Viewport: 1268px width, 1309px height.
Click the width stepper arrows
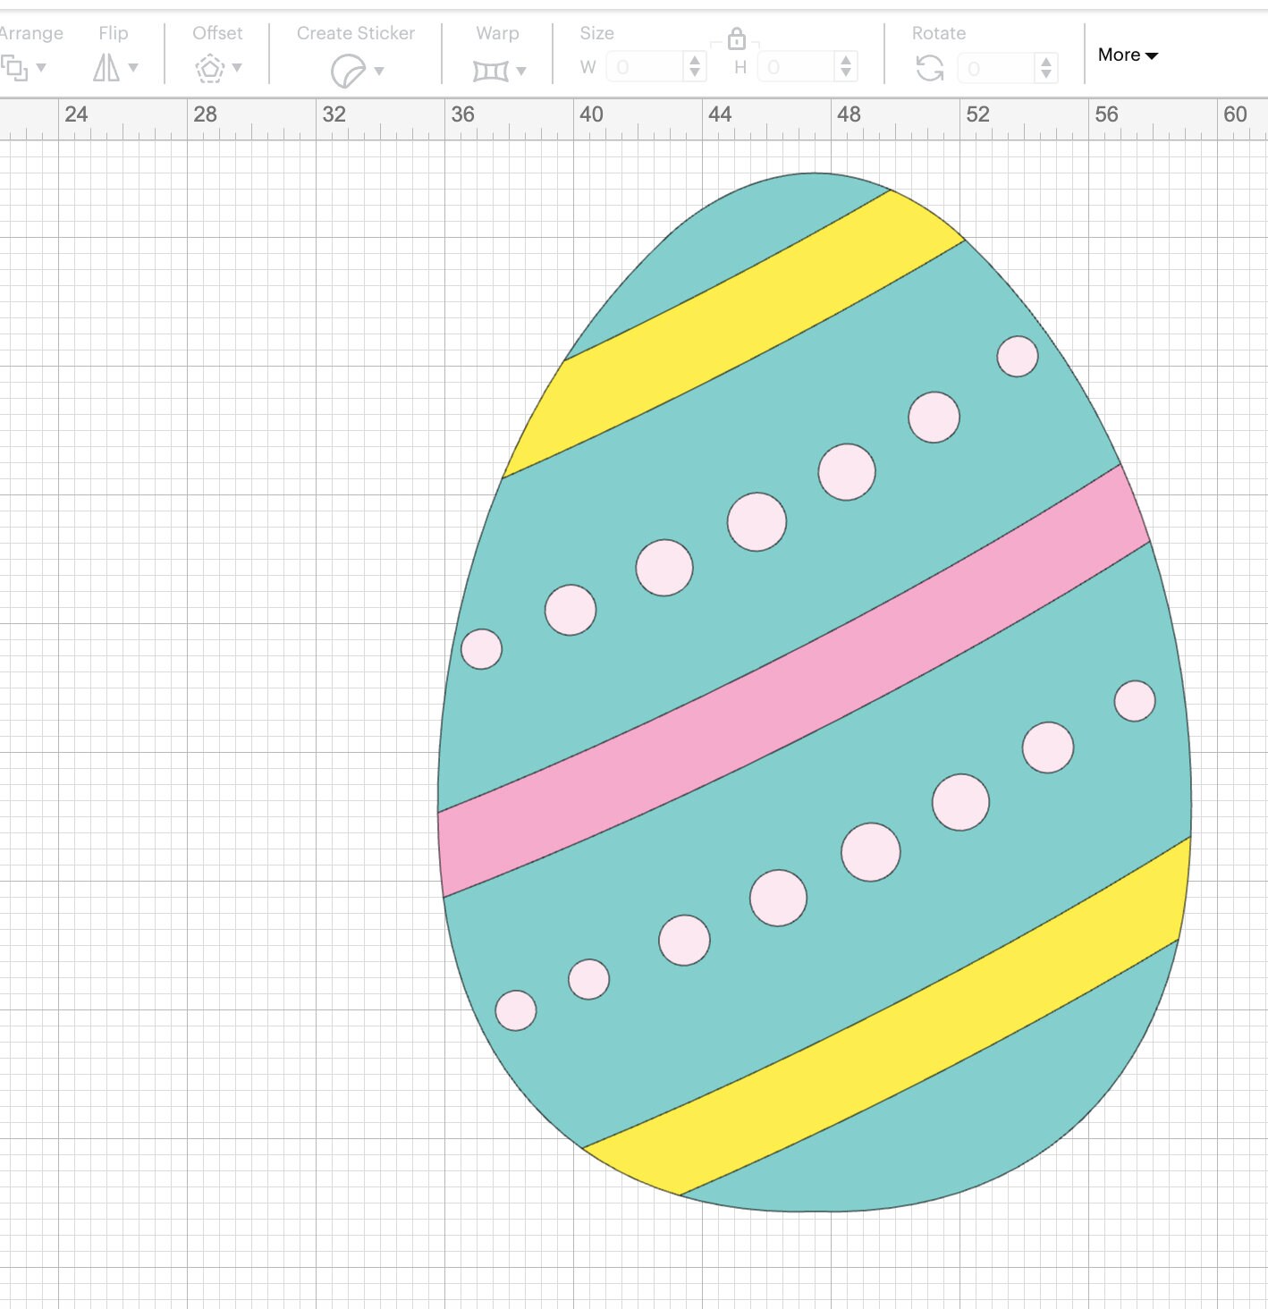pos(695,67)
